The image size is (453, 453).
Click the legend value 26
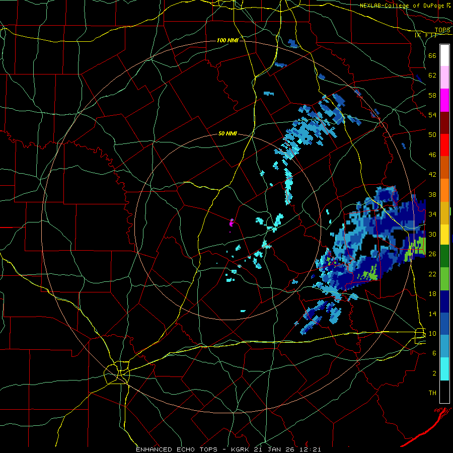click(x=432, y=254)
